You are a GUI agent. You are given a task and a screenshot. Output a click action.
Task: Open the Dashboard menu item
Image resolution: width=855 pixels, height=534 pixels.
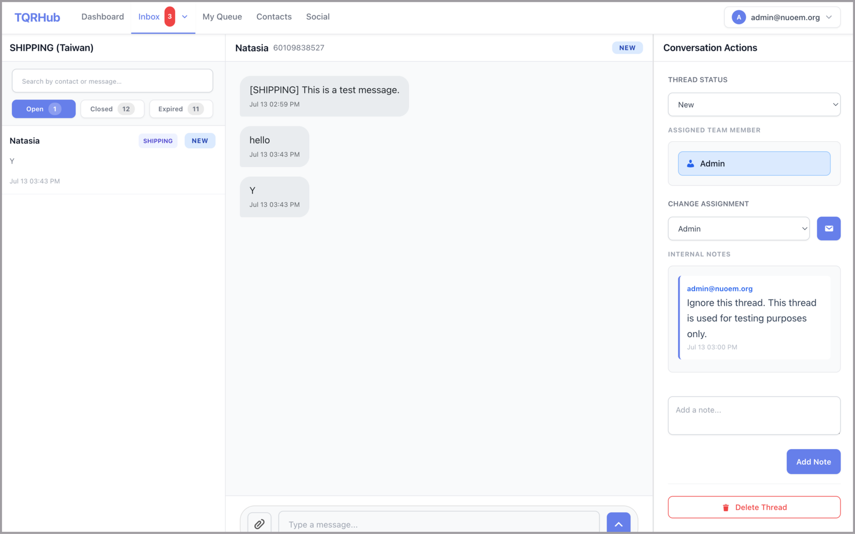pos(103,17)
